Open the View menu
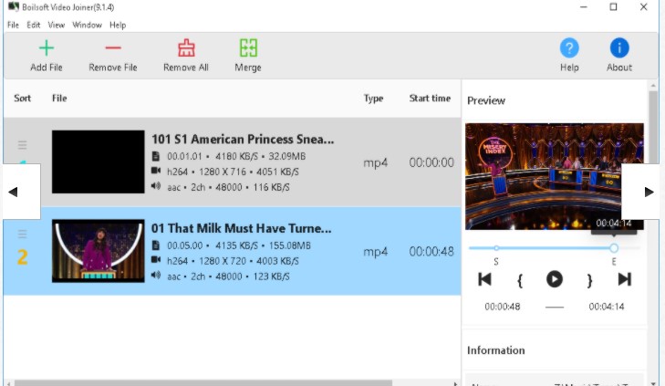This screenshot has height=386, width=665. 57,25
